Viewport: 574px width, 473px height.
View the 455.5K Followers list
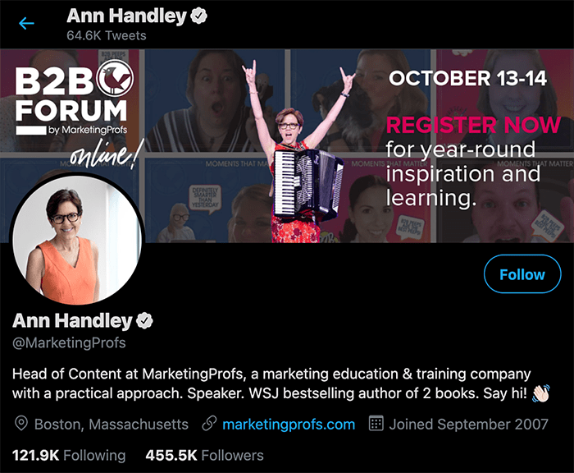pyautogui.click(x=204, y=456)
